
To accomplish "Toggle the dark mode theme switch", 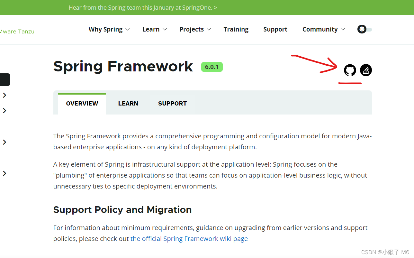I will tap(365, 29).
